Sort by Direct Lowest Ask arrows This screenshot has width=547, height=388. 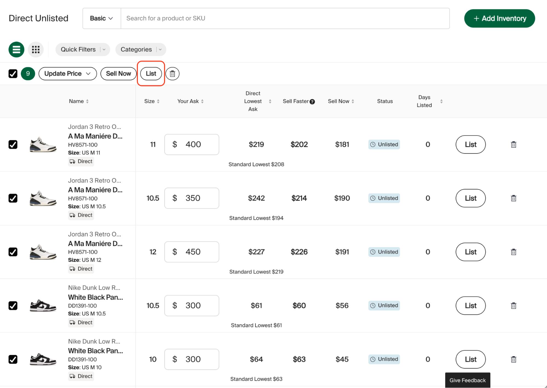[x=270, y=101]
